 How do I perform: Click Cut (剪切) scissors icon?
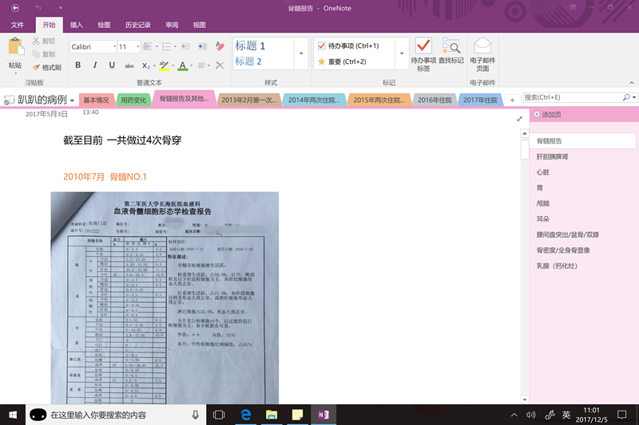pyautogui.click(x=36, y=41)
